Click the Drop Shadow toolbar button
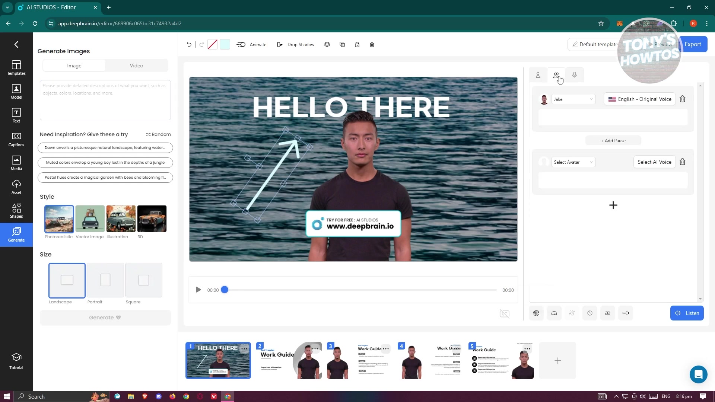 coord(296,44)
